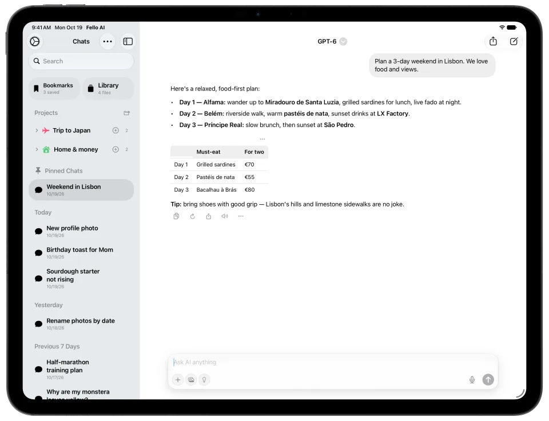Image resolution: width=549 pixels, height=421 pixels.
Task: Add chat to Home & money
Action: (x=116, y=149)
